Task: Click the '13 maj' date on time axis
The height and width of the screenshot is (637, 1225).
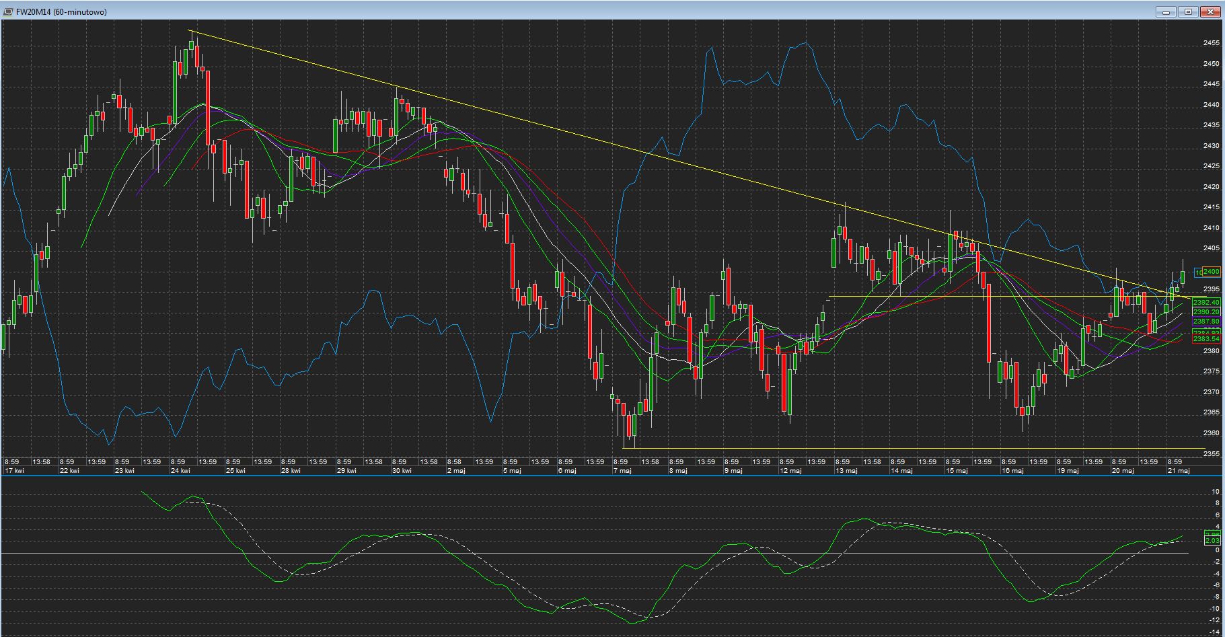Action: coord(846,471)
